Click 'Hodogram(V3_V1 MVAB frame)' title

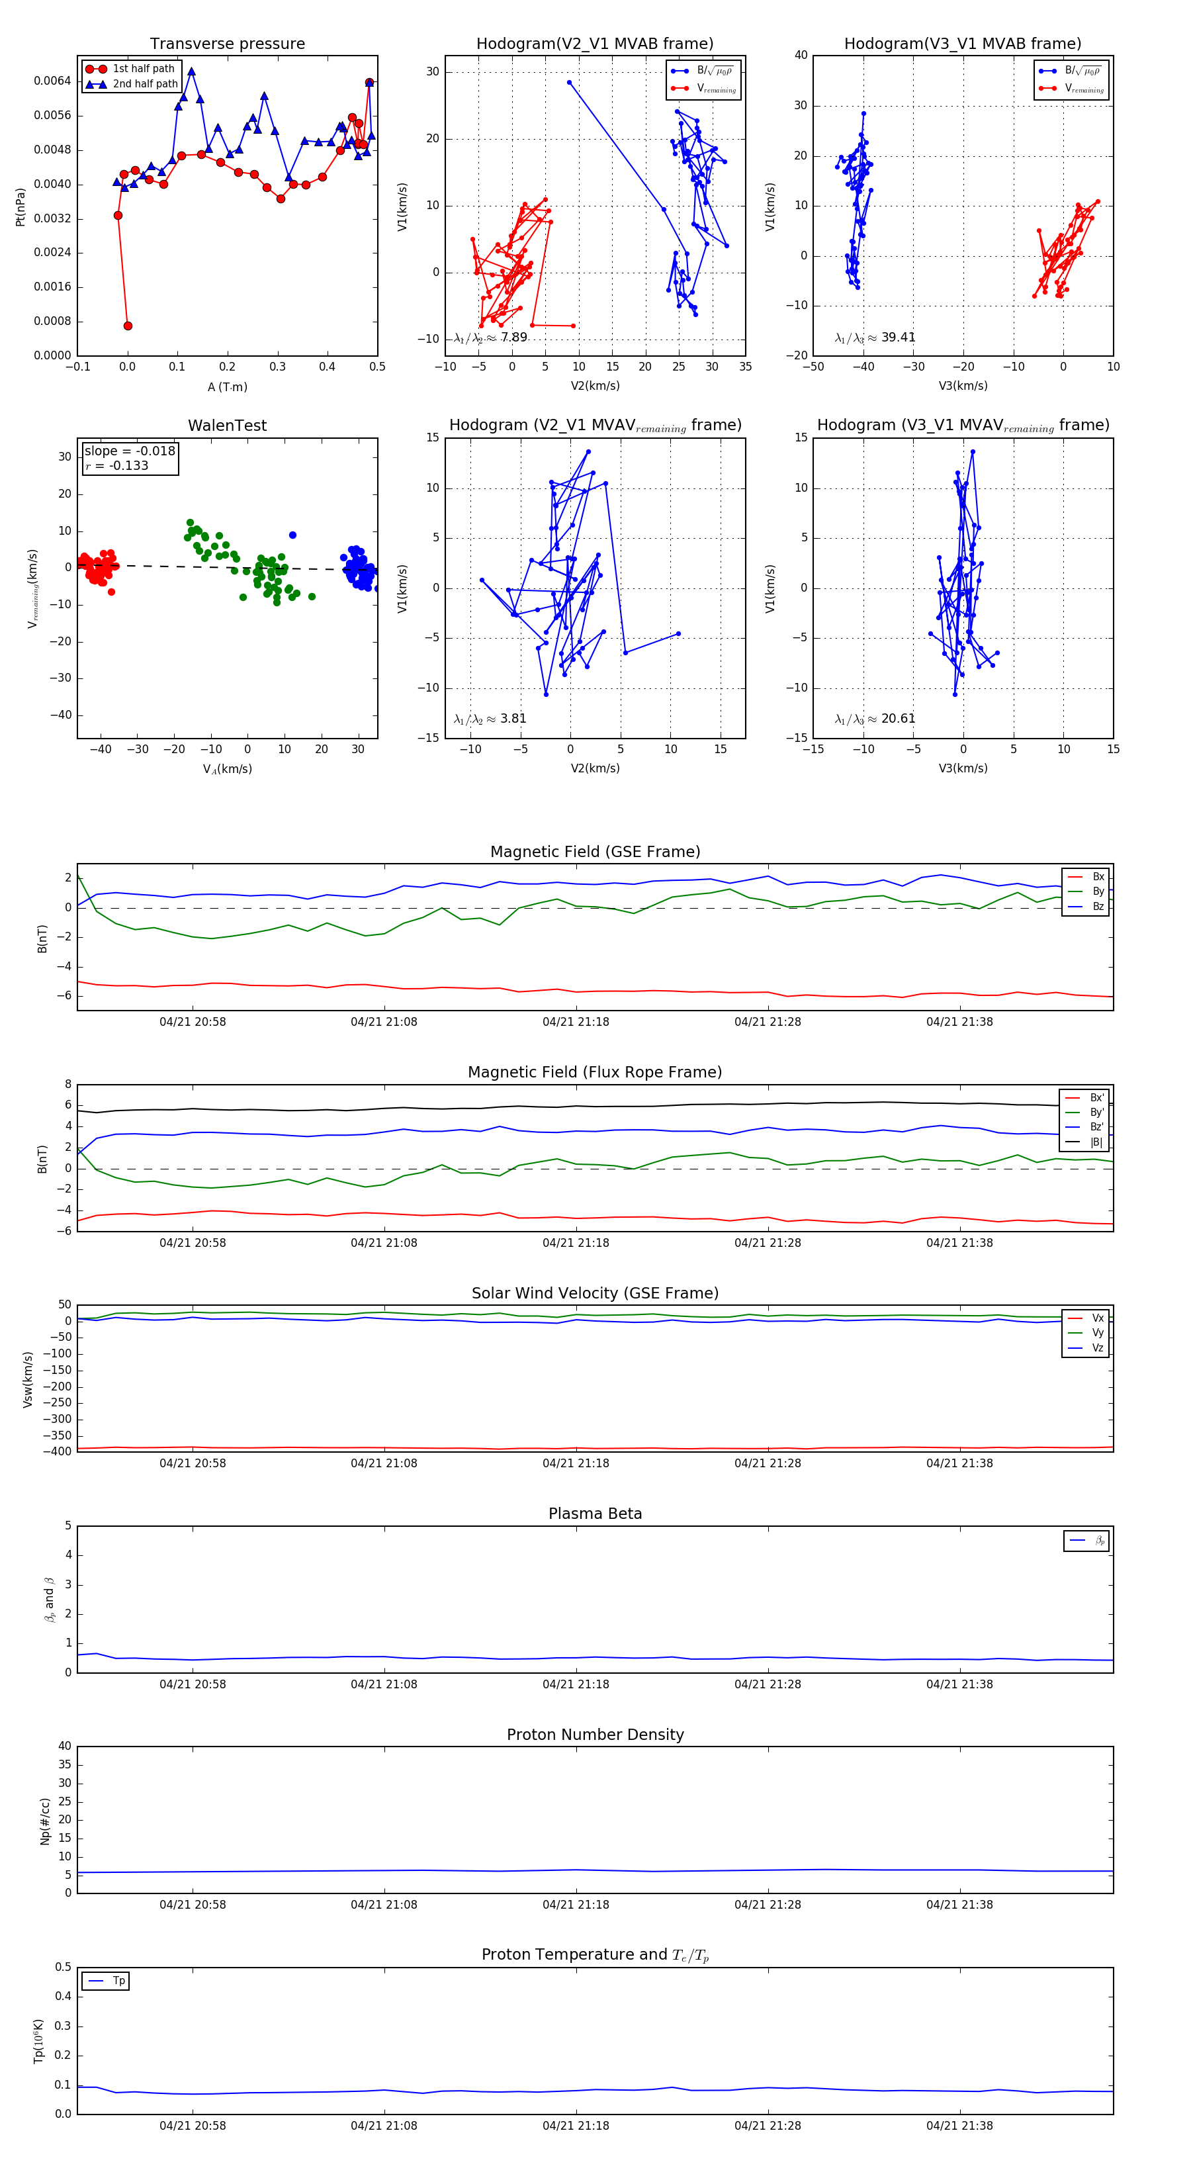pos(963,44)
